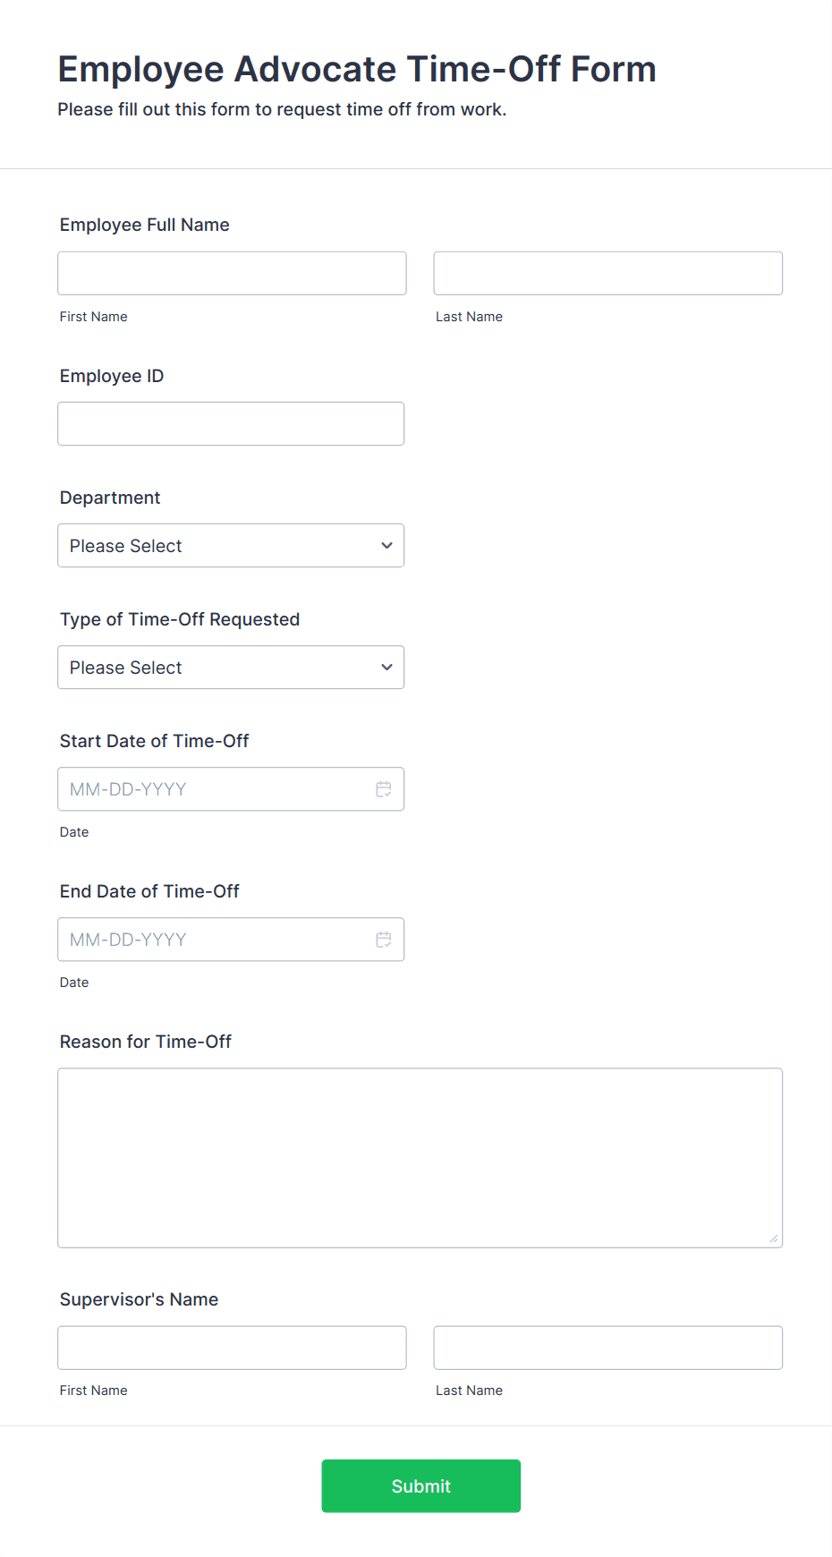Grab the Reason textarea resize handle
The width and height of the screenshot is (832, 1557).
pyautogui.click(x=773, y=1238)
